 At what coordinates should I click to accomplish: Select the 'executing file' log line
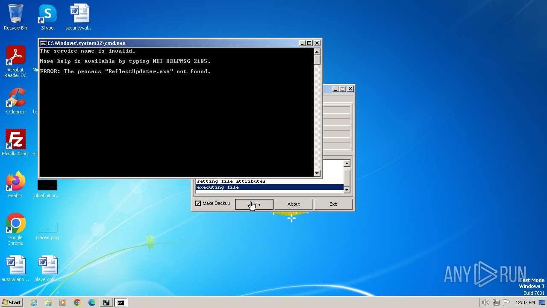pyautogui.click(x=270, y=187)
